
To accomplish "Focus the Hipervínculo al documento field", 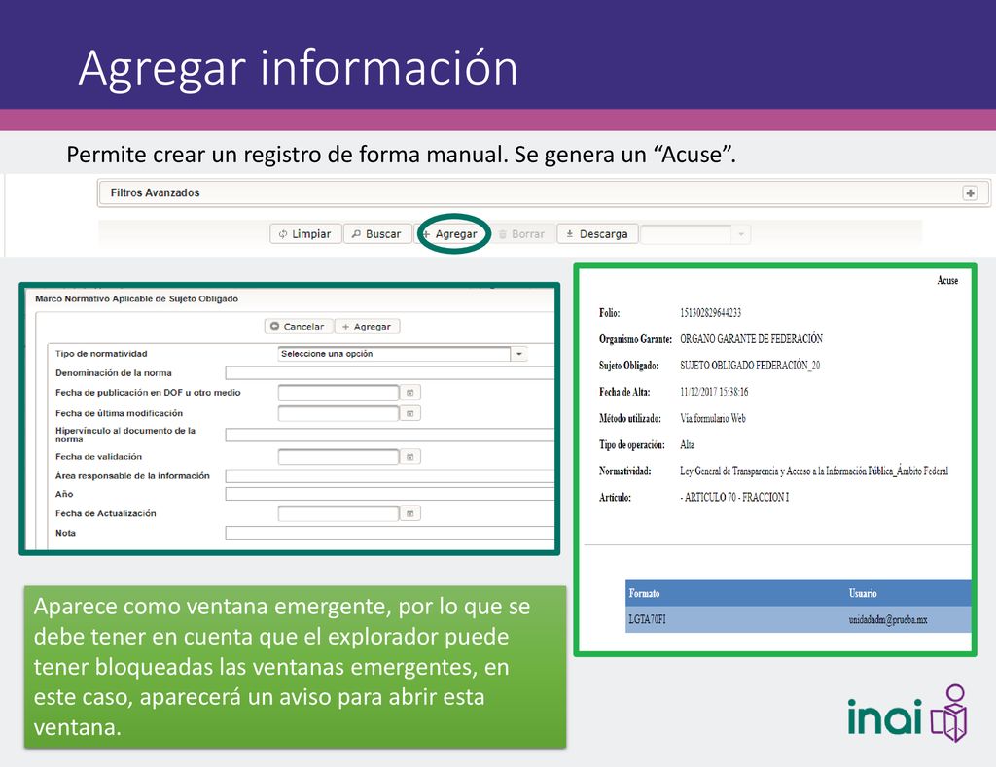I will (x=389, y=435).
